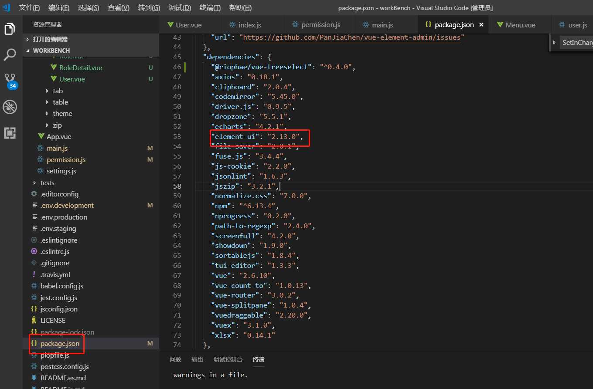Follow the github issues URL link
This screenshot has height=389, width=593.
coord(351,37)
